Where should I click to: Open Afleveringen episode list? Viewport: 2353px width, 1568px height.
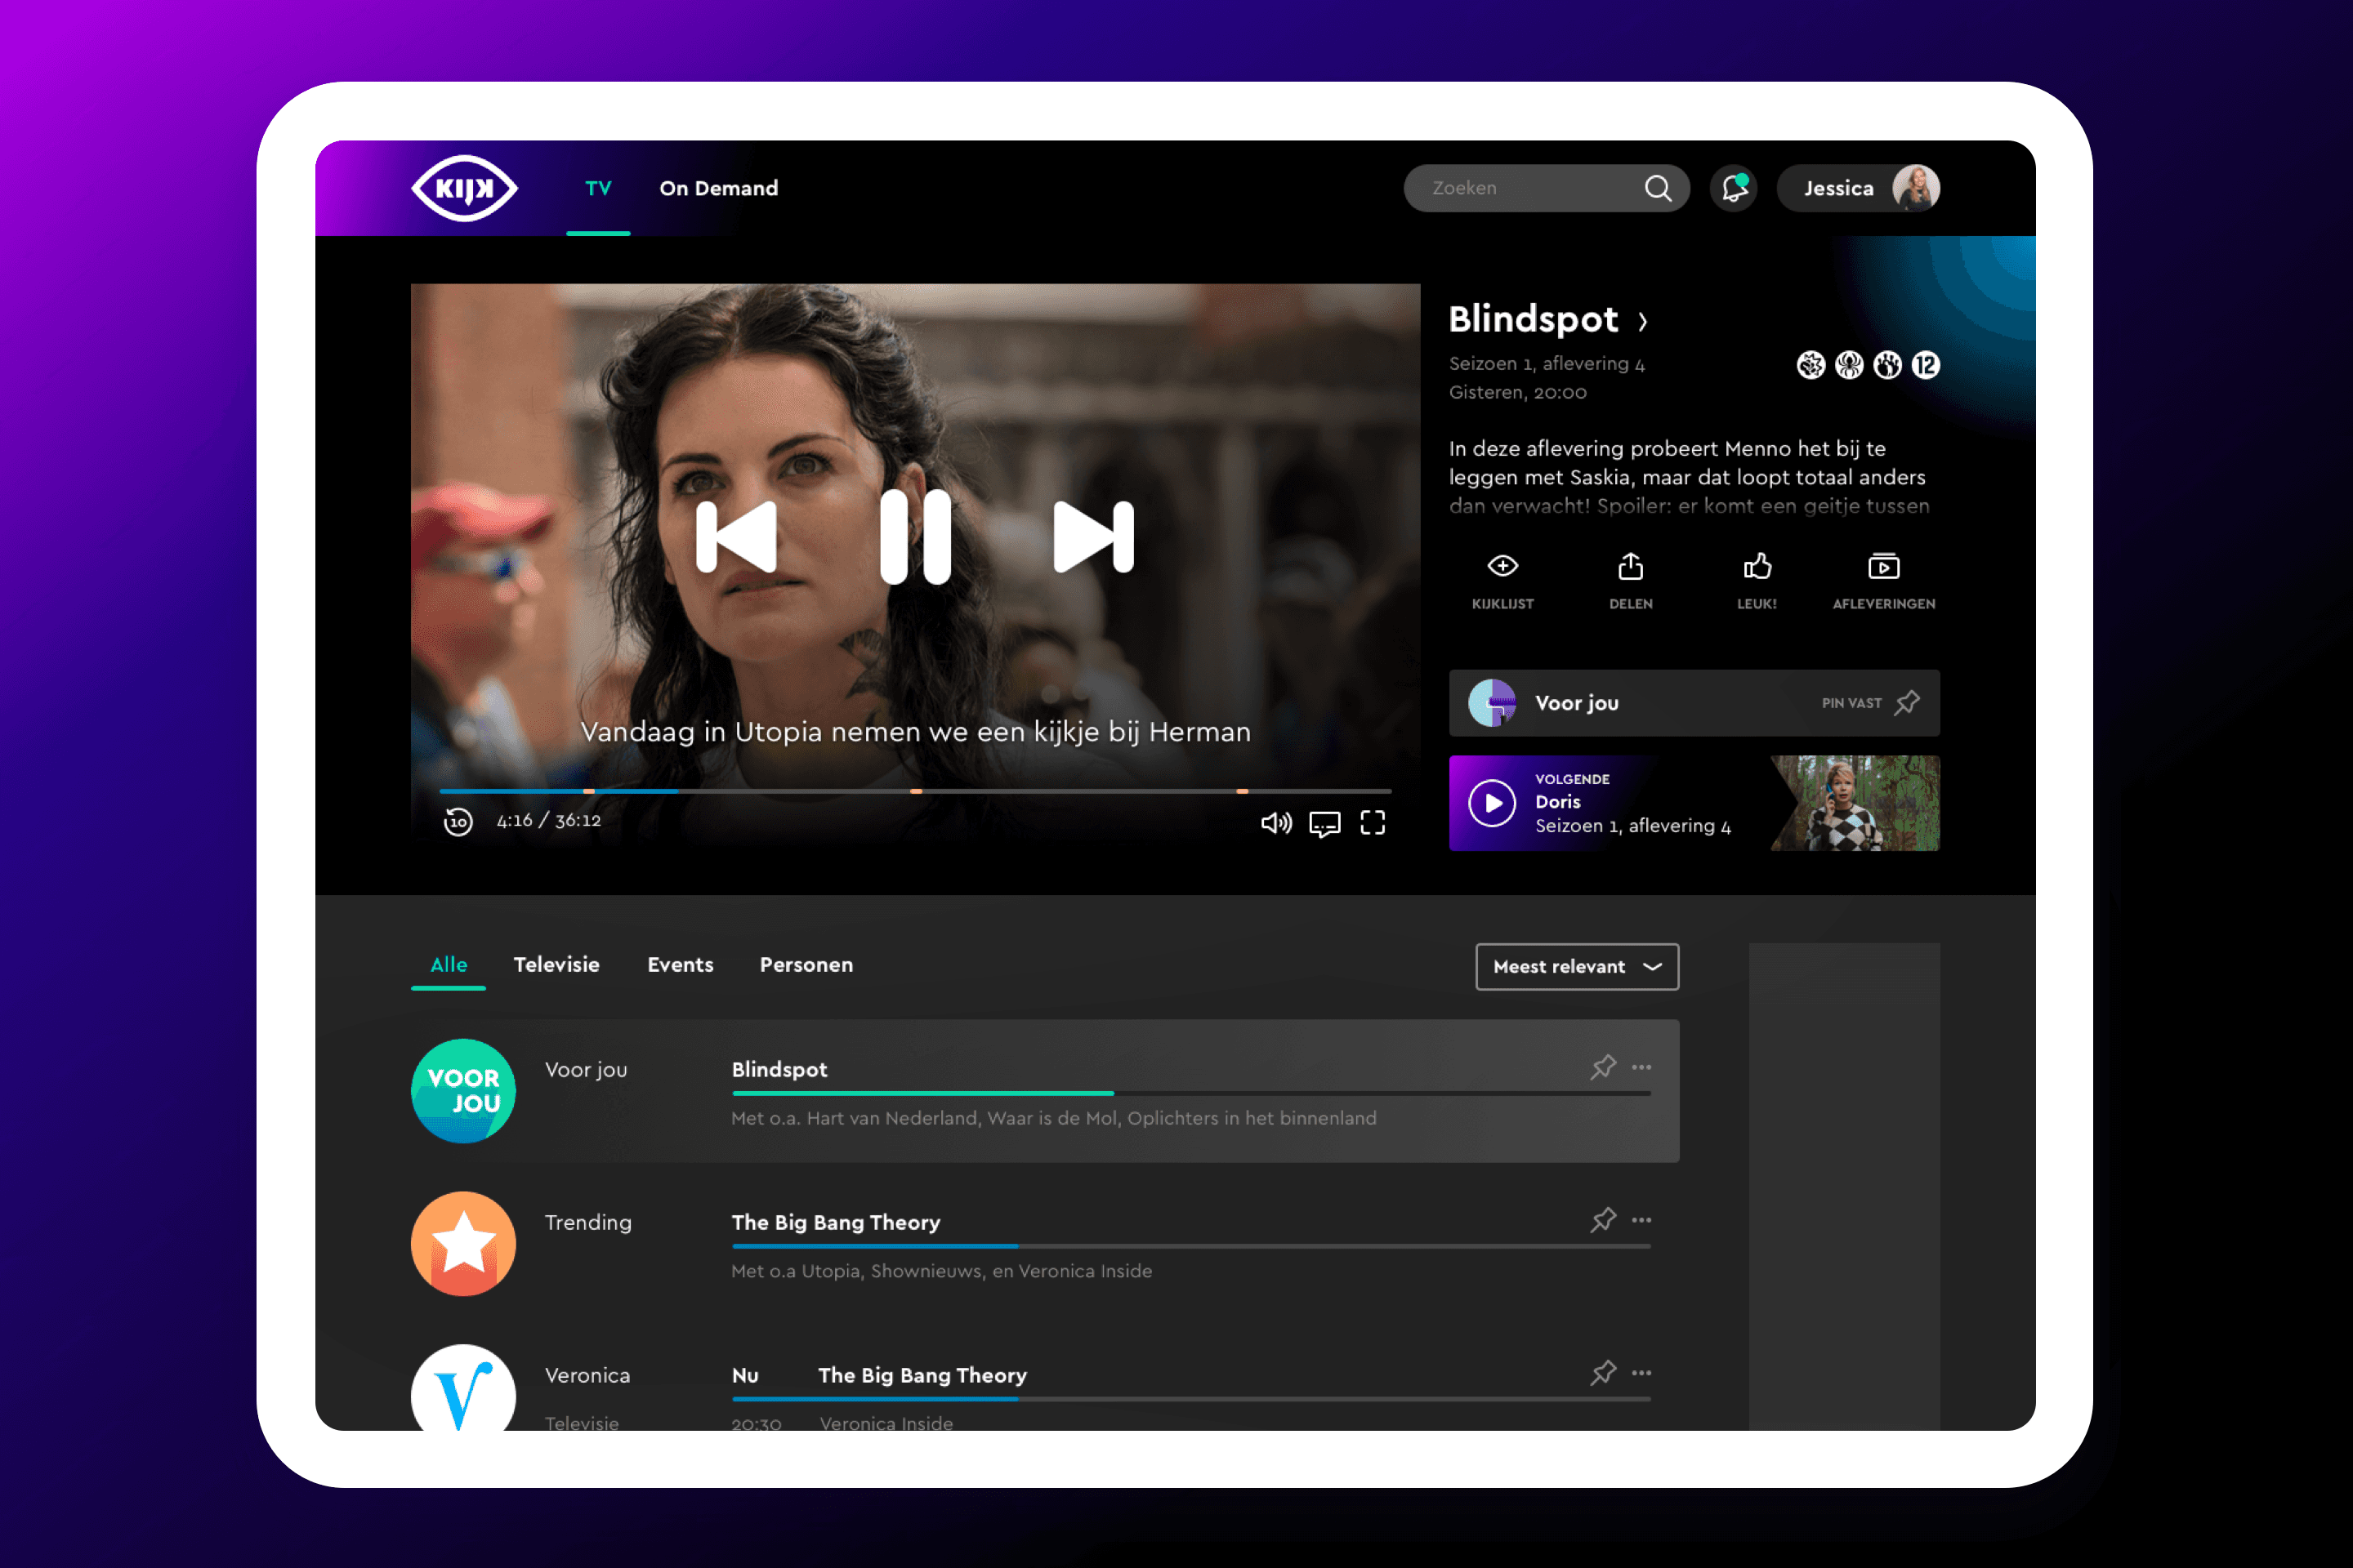click(1884, 581)
